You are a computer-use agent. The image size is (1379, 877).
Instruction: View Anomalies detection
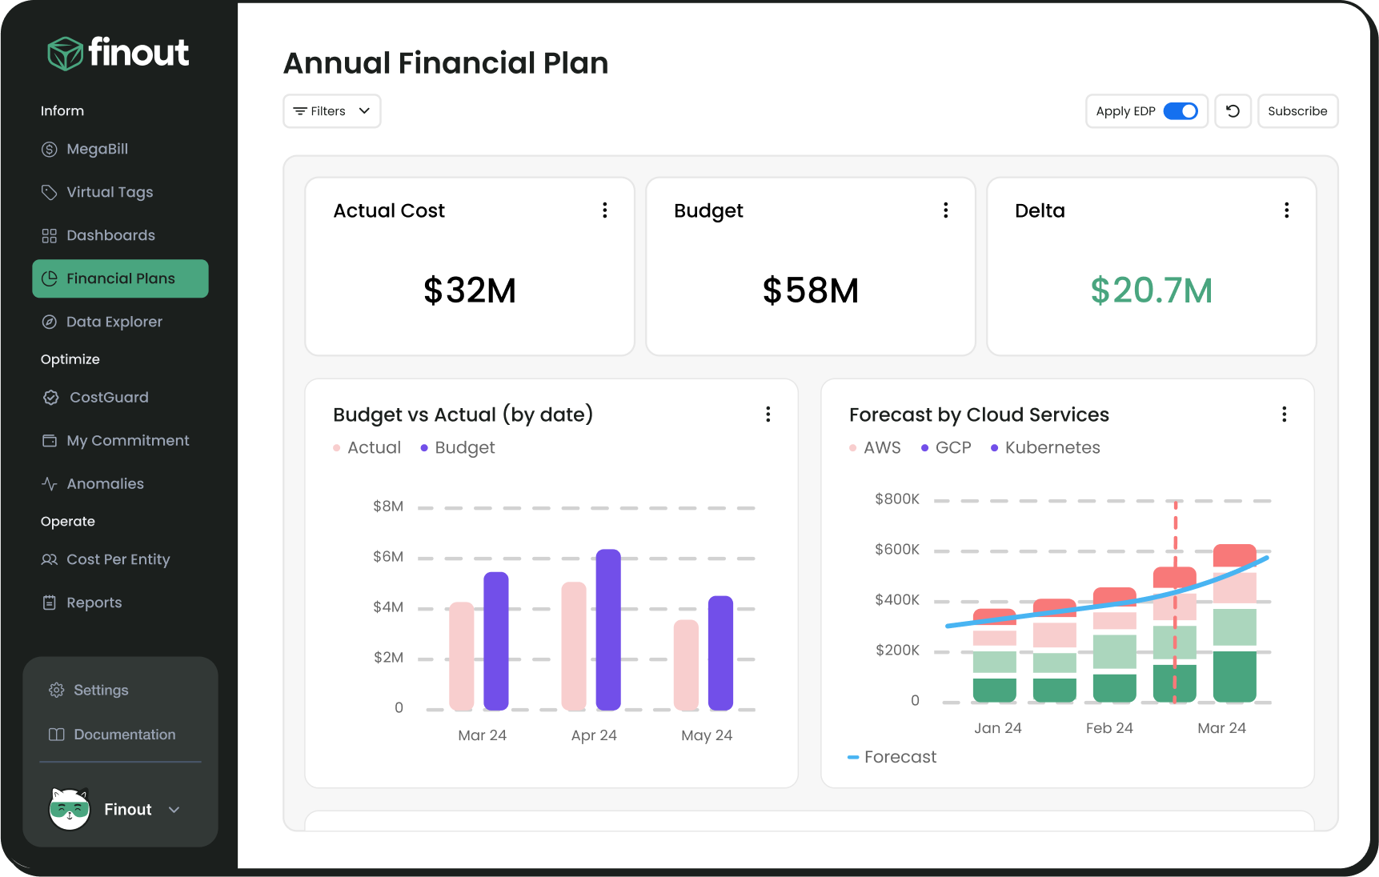click(x=105, y=483)
